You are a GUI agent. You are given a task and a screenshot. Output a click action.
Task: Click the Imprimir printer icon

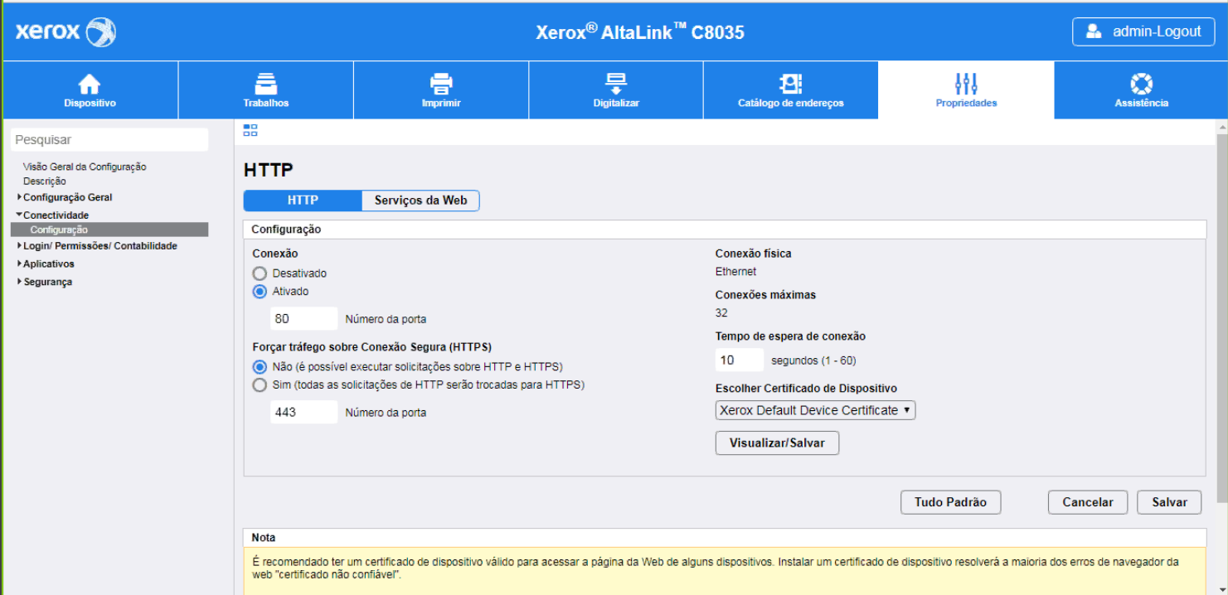pos(440,85)
